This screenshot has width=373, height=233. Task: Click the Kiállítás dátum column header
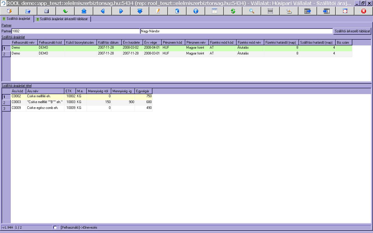coord(109,43)
